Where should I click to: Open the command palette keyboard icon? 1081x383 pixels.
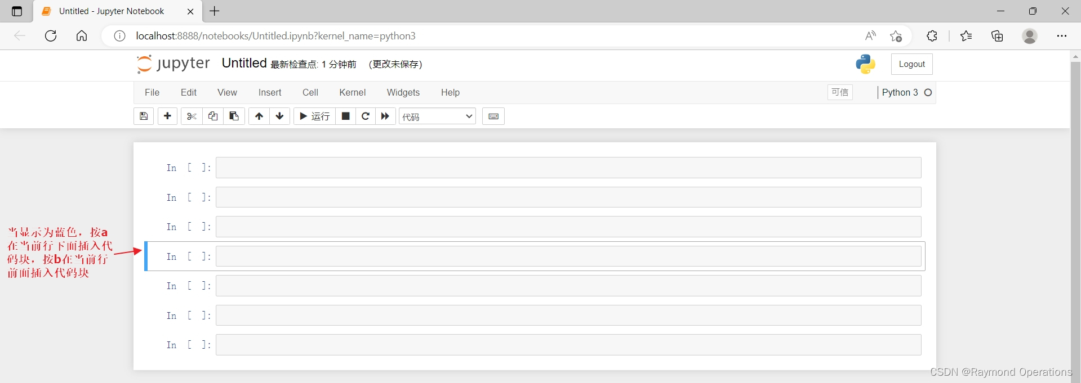point(493,116)
